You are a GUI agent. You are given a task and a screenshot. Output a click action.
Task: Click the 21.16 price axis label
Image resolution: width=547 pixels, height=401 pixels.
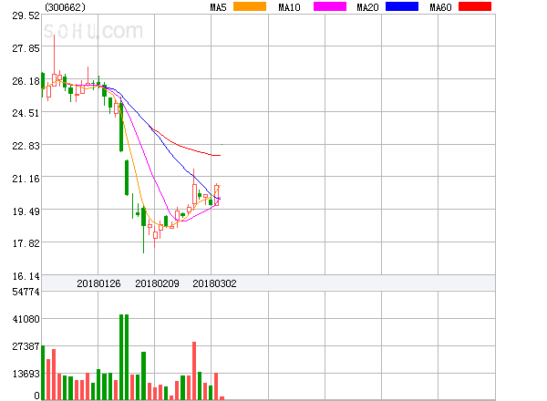pos(26,179)
